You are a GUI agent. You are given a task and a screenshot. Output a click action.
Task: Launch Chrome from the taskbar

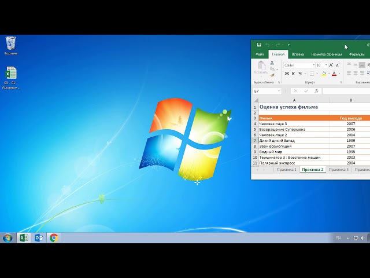54,238
